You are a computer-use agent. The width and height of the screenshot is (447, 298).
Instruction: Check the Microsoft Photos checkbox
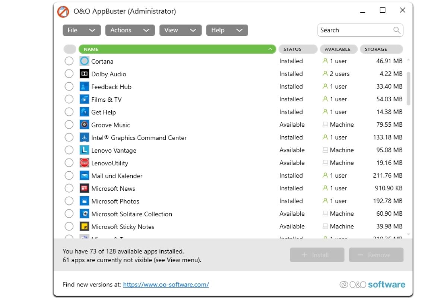coord(69,201)
